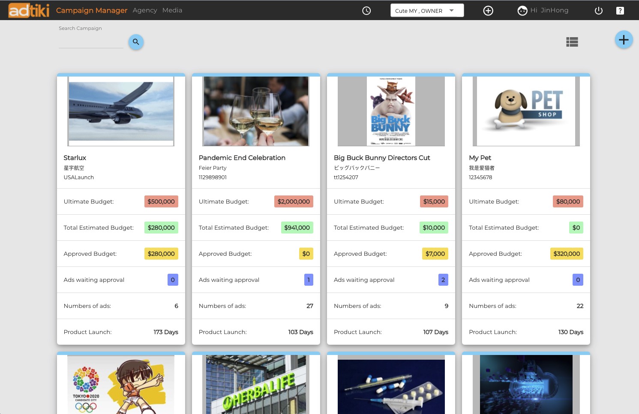Screen dimensions: 639x414
Task: Click Pandemic End Celebration ads waiting badge 1
Action: pos(309,280)
